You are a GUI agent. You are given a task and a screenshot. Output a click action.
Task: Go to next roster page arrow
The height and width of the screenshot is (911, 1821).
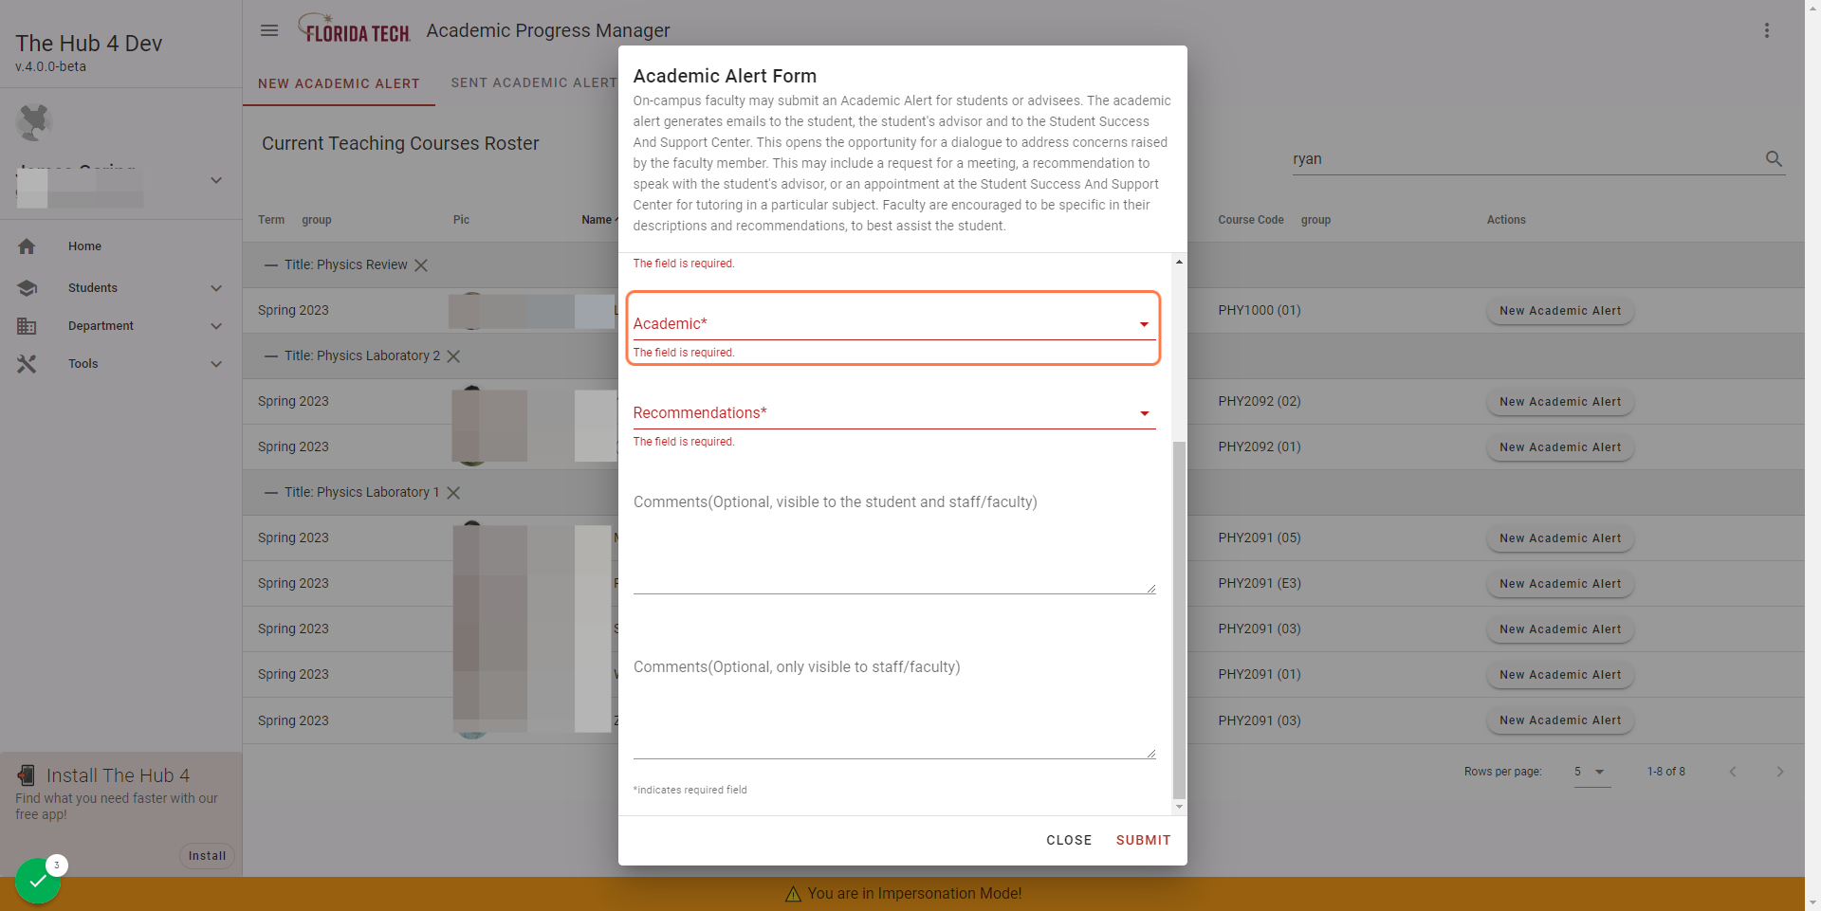click(x=1779, y=772)
